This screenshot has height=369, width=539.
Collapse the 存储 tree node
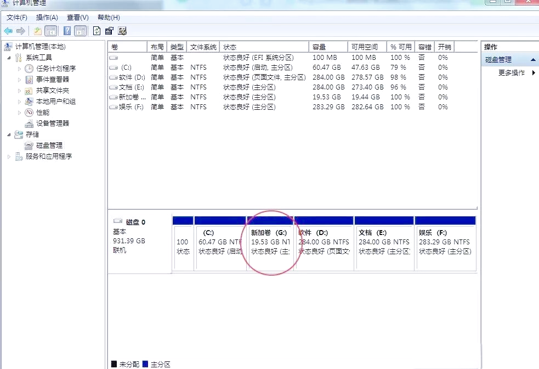[x=9, y=135]
